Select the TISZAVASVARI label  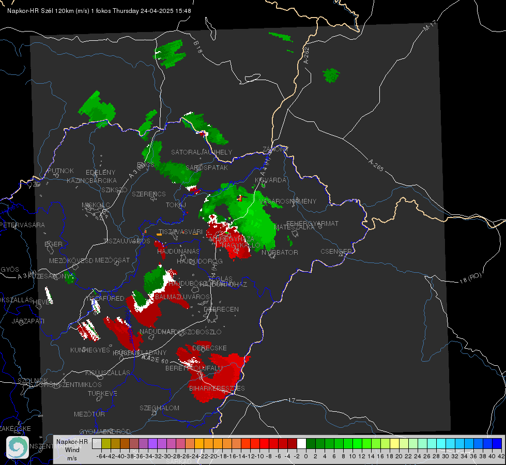pyautogui.click(x=180, y=231)
